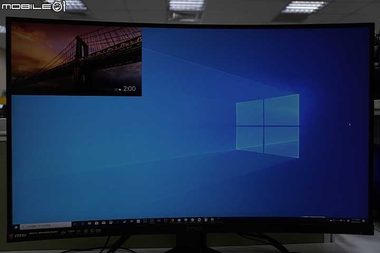
Task: Launch Microsoft Edge from the taskbar
Action: pyautogui.click(x=82, y=223)
